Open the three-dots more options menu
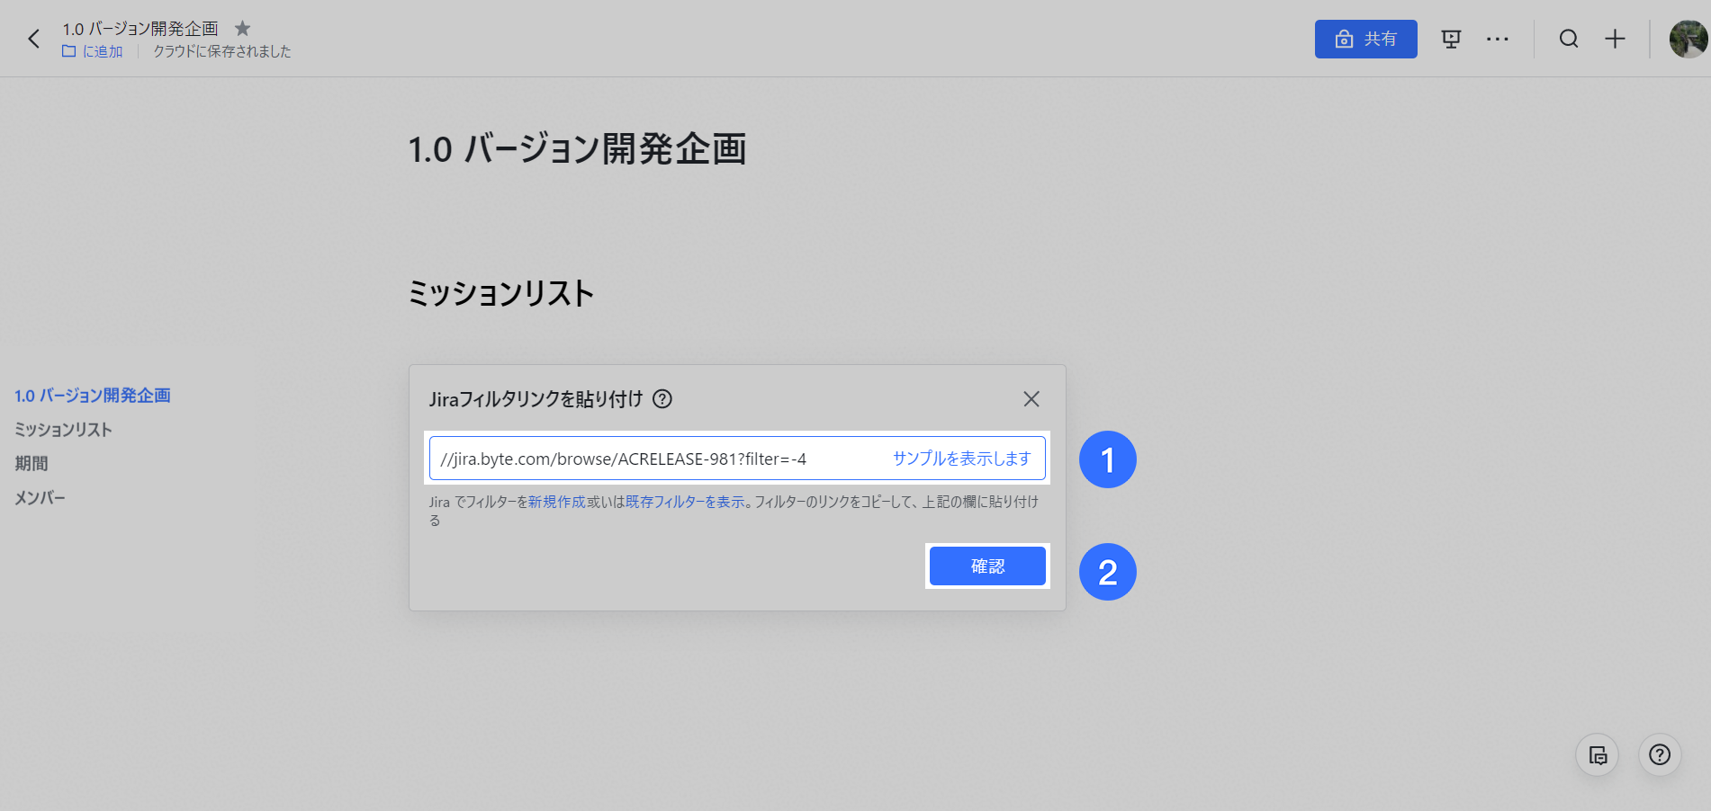Screen dimensions: 1711x811 pyautogui.click(x=1498, y=39)
